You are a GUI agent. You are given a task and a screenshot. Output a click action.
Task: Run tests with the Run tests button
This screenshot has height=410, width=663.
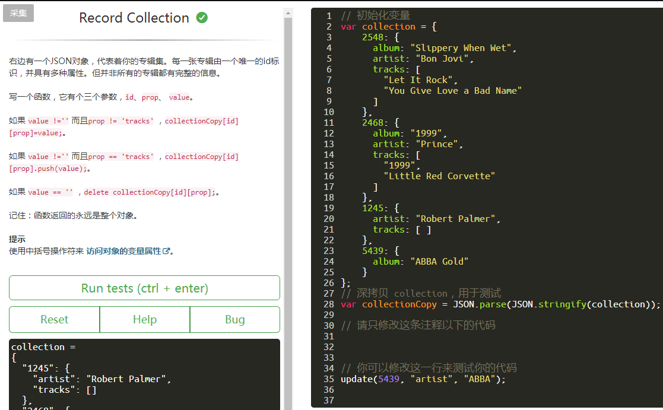tap(144, 288)
